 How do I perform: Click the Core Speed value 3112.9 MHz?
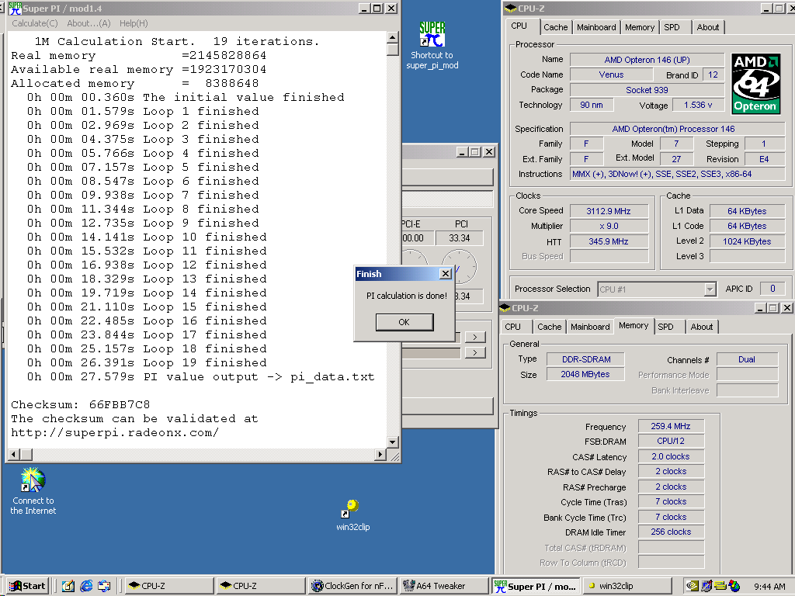(609, 211)
